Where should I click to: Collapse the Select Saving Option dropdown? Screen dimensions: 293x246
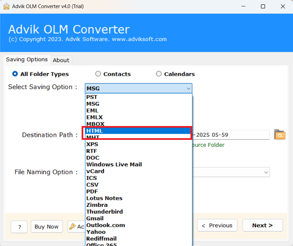point(188,89)
